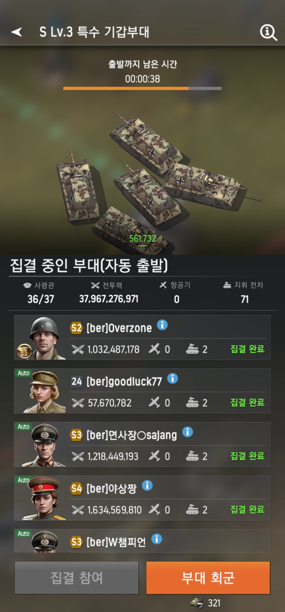The height and width of the screenshot is (612, 285).
Task: Click the 부대 회군 orange button
Action: (208, 578)
